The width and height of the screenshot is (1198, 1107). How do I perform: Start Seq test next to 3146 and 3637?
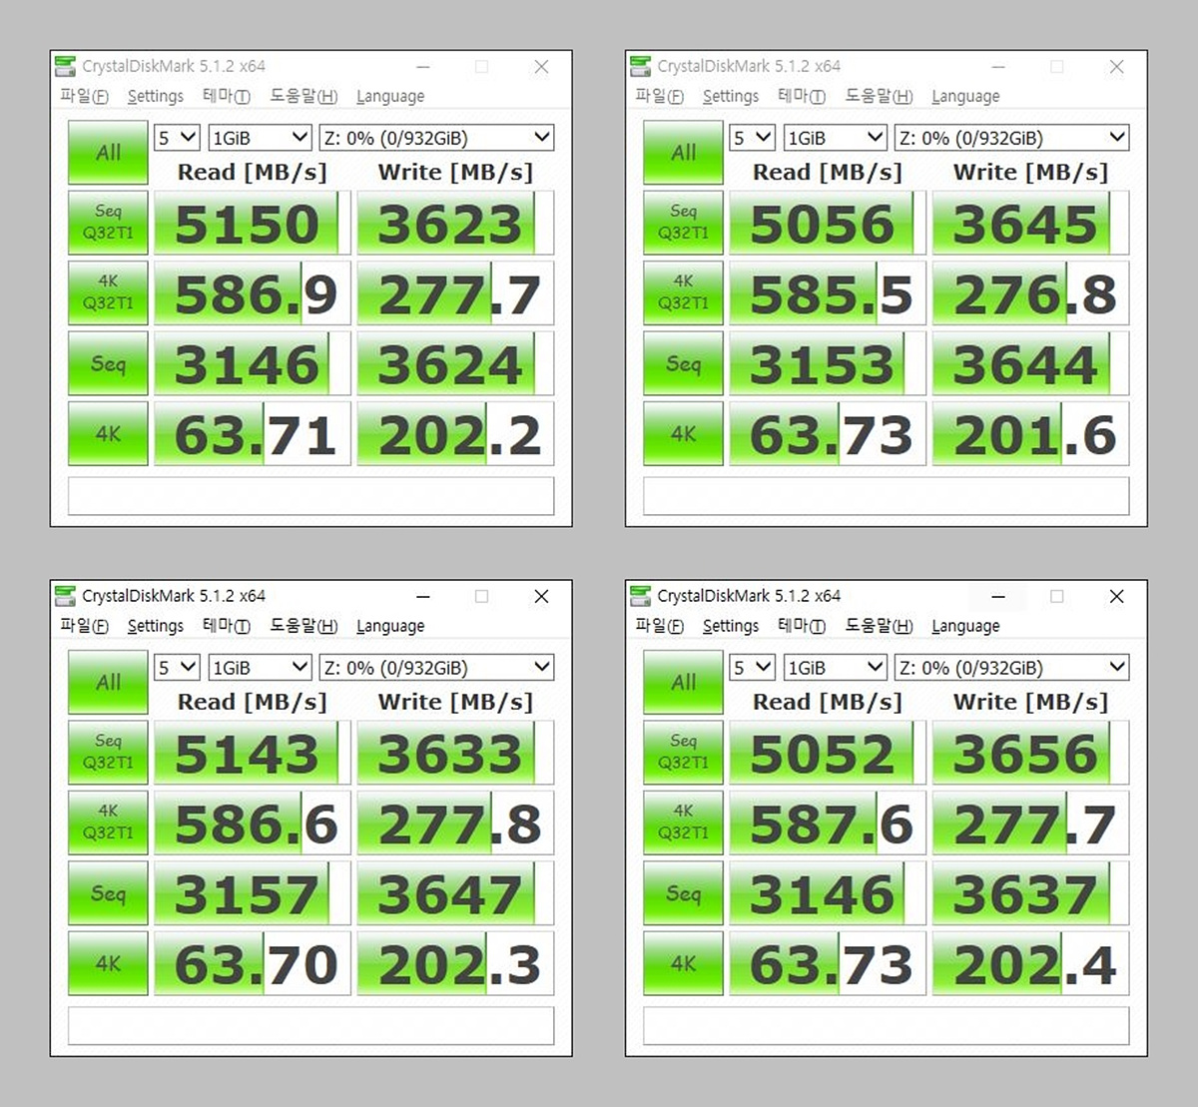coord(683,893)
